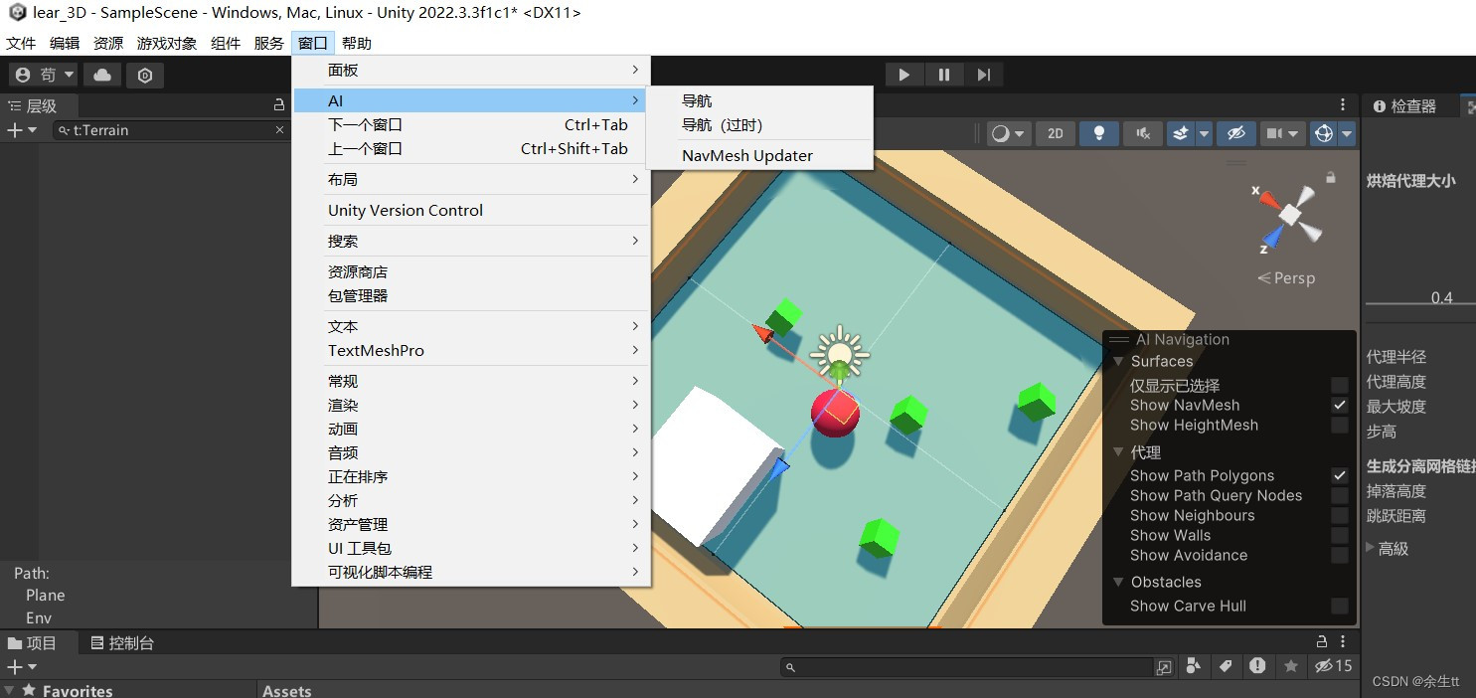The image size is (1476, 698).
Task: Open the Unity Version Control hexagon icon
Action: click(x=145, y=75)
